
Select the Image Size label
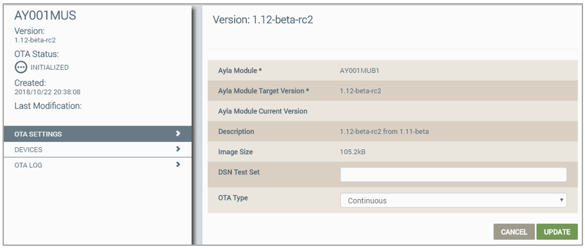(x=235, y=152)
